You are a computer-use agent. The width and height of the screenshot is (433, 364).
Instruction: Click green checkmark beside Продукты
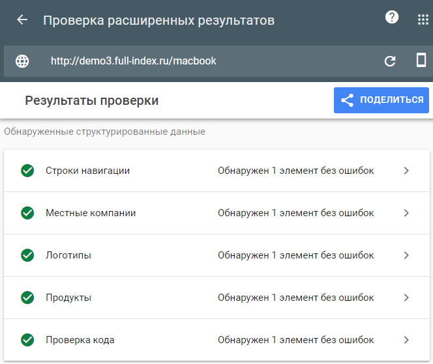[27, 298]
